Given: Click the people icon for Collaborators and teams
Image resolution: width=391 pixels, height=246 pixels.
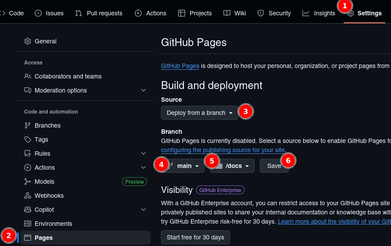Looking at the screenshot, I should pos(28,76).
